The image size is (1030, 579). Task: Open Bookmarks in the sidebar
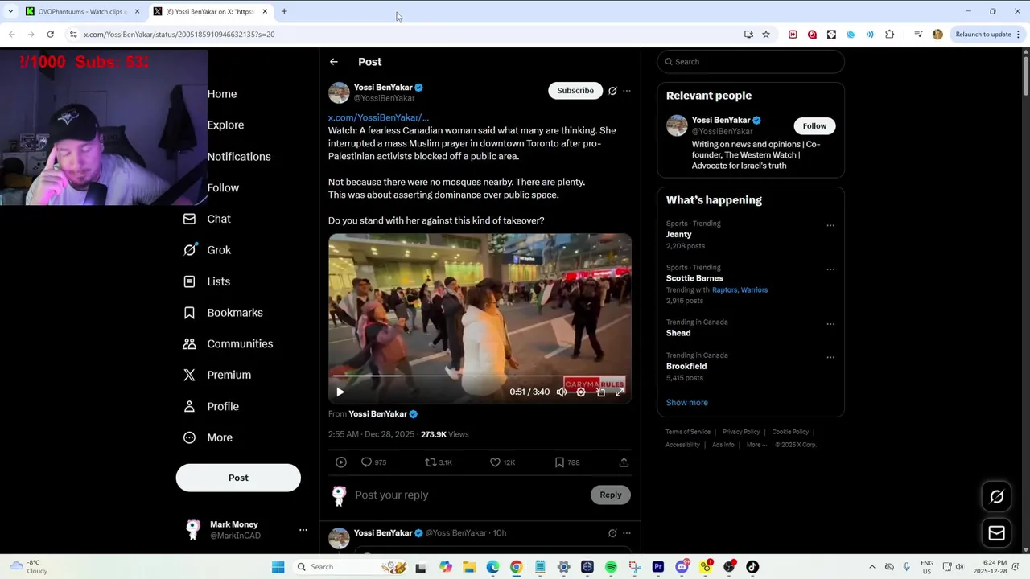tap(223, 313)
